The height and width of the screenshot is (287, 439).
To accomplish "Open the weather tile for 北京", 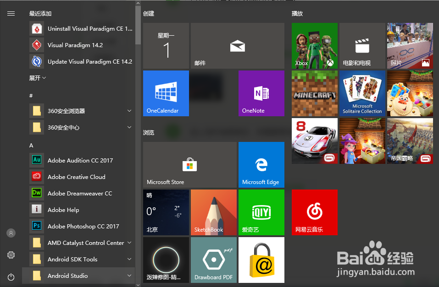I will click(166, 212).
